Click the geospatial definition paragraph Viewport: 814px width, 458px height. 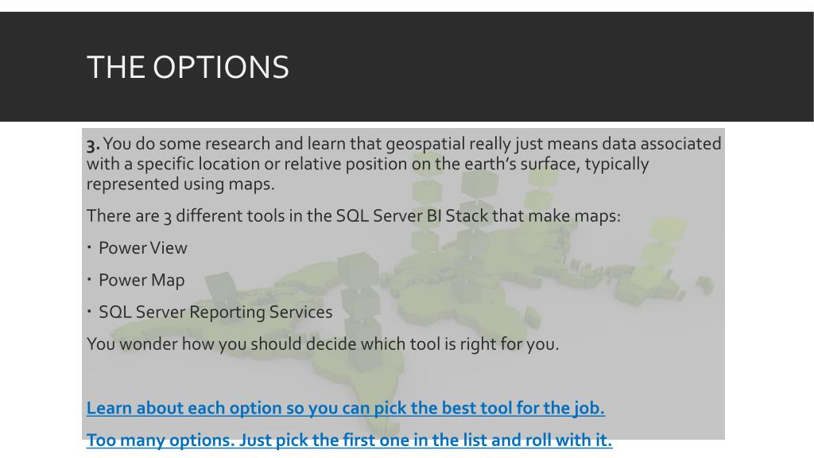click(404, 164)
